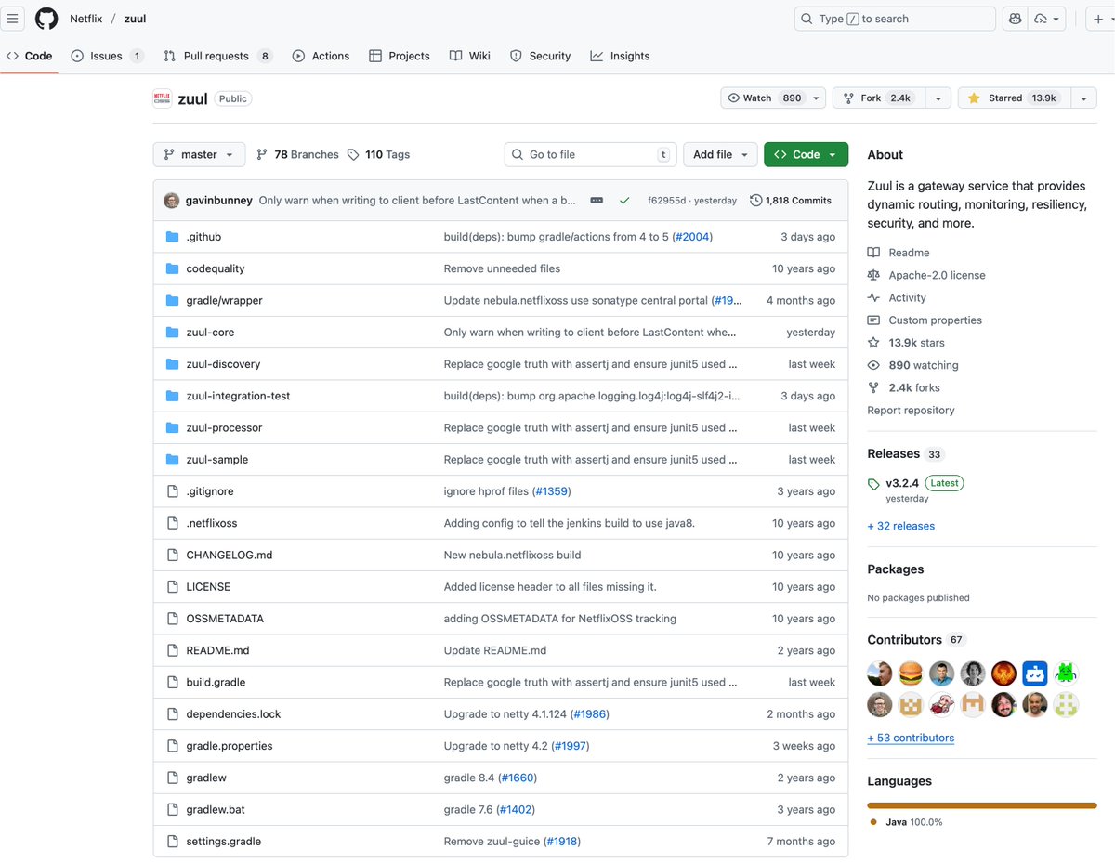View the green check commit status
Viewport: 1115px width, 863px height.
click(624, 201)
